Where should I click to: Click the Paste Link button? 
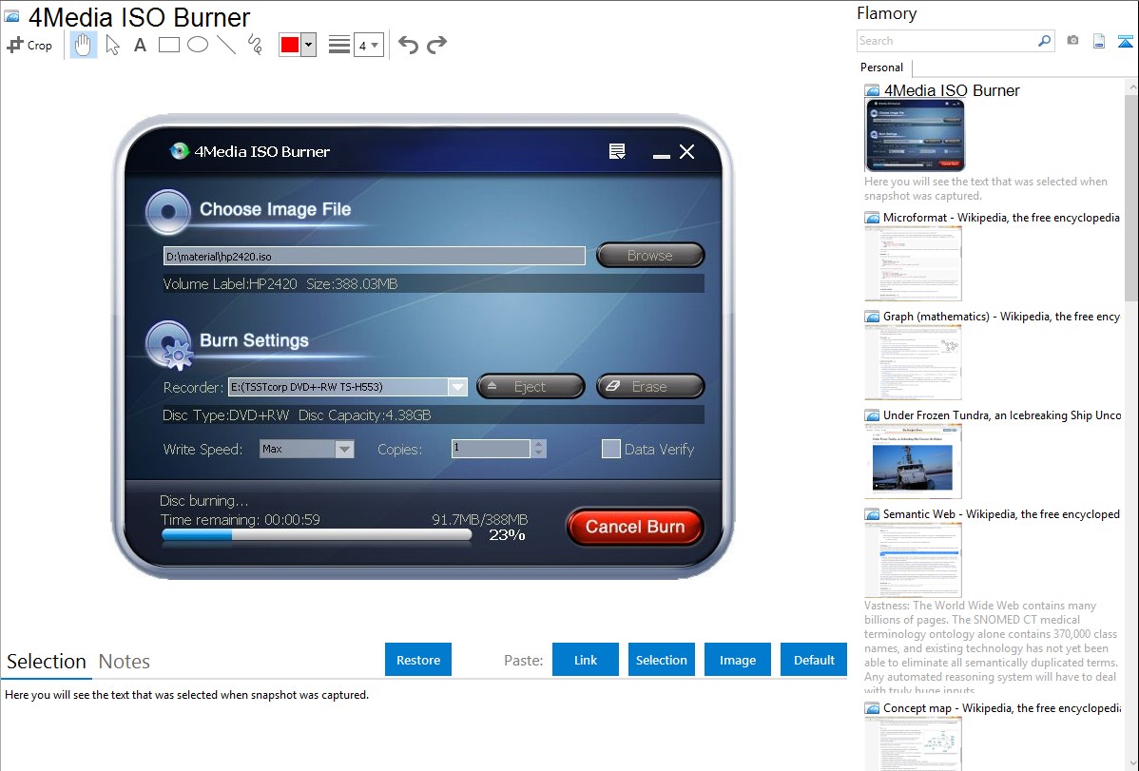[x=586, y=660]
